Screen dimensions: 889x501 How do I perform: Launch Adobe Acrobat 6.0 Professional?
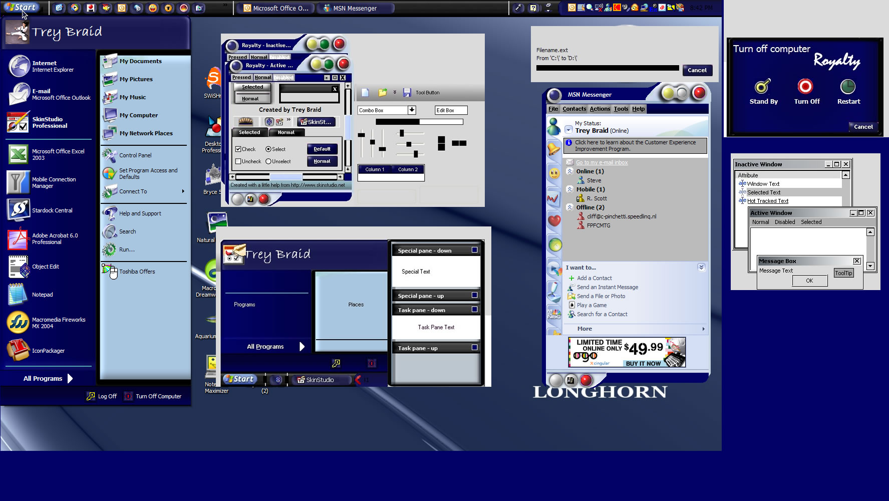click(49, 238)
